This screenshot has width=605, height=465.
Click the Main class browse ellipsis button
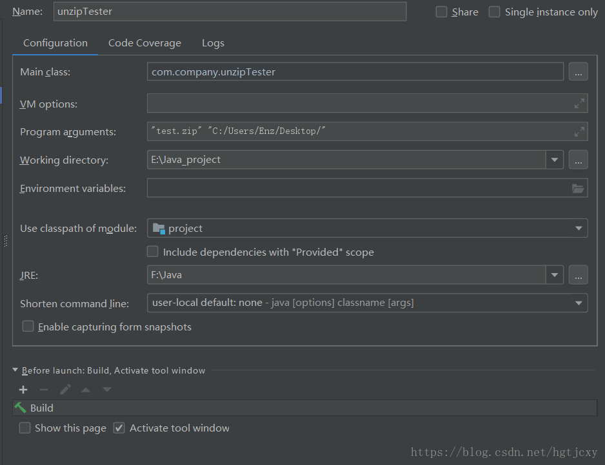[x=578, y=71]
